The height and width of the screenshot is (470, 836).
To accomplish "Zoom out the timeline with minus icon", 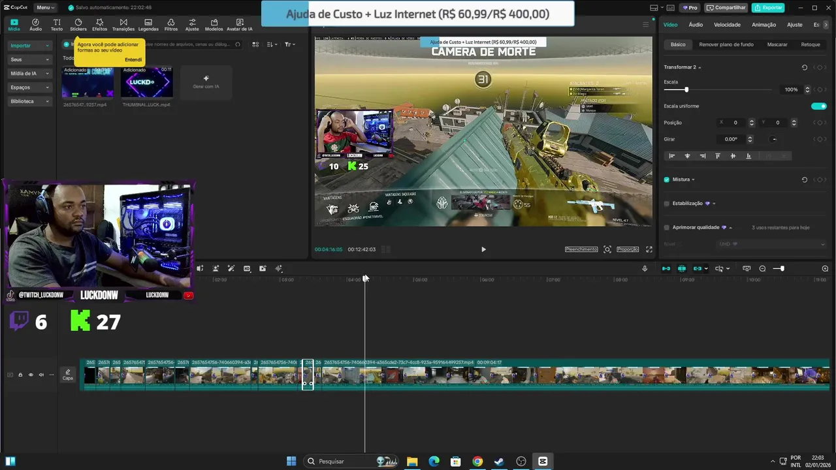I will coord(762,268).
